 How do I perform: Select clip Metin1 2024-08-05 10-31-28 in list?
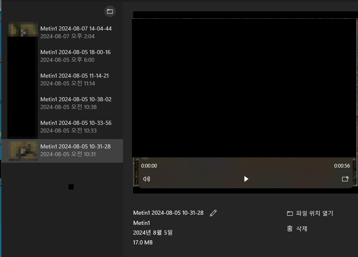click(62, 151)
